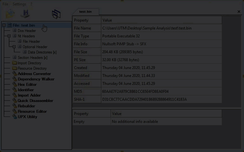Viewport: 244px width, 152px height.
Task: Collapse the Nt Headers tree node
Action: pos(9,36)
